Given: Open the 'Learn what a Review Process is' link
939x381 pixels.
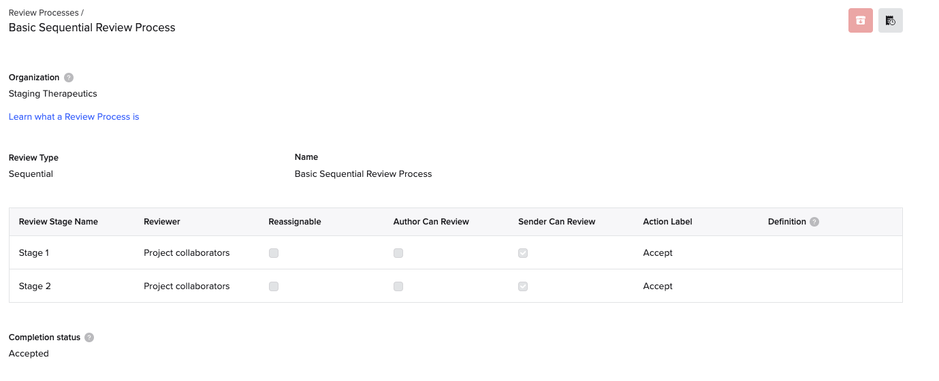Looking at the screenshot, I should (x=74, y=117).
